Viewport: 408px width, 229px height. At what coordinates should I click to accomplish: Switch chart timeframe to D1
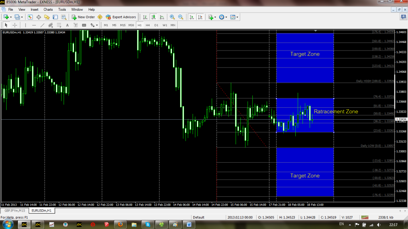point(156,25)
